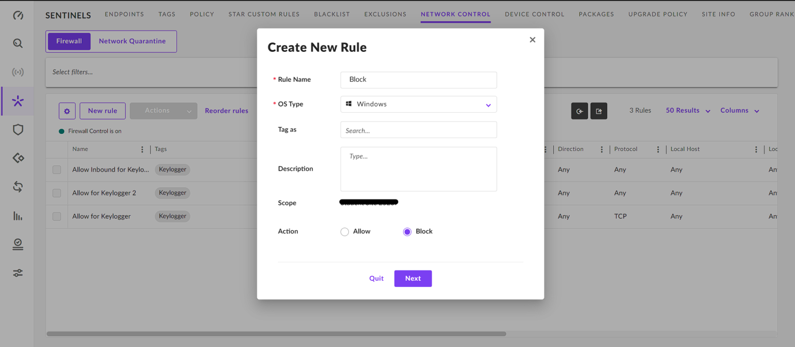Open the Dashboard gauge icon in sidebar
The image size is (795, 347).
point(18,16)
